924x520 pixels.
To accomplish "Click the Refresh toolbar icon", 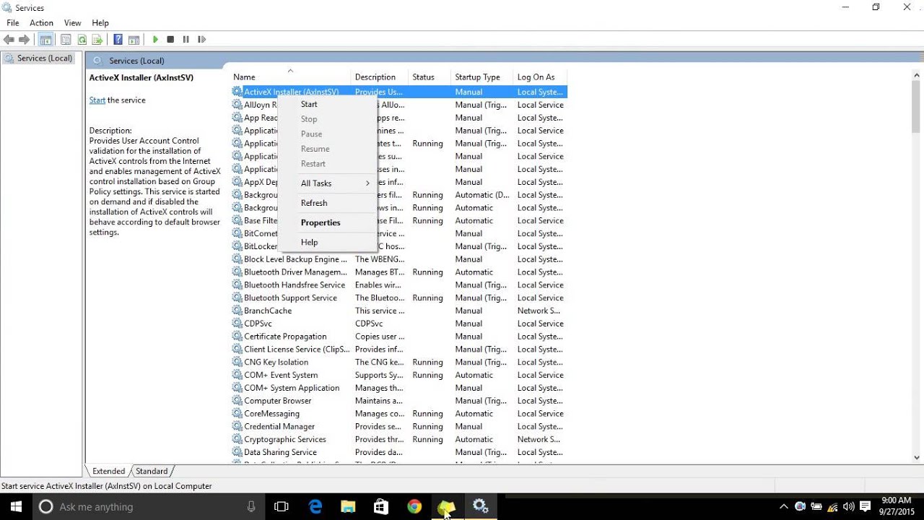I will click(x=82, y=40).
